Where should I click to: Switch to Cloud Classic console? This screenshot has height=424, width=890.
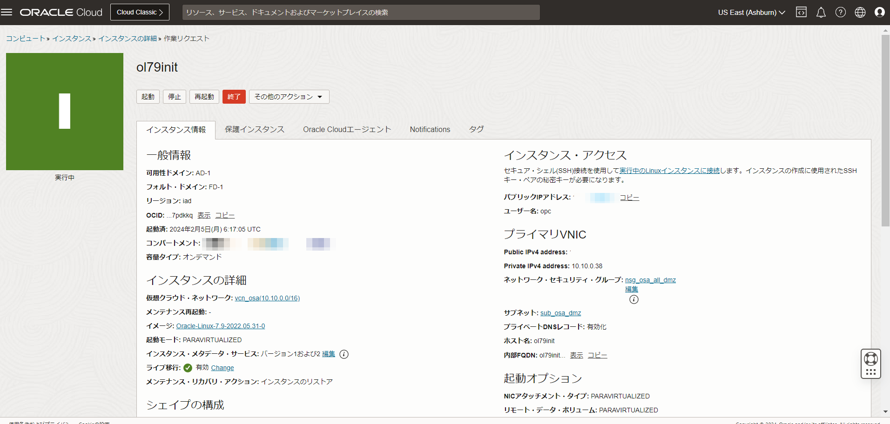(140, 13)
